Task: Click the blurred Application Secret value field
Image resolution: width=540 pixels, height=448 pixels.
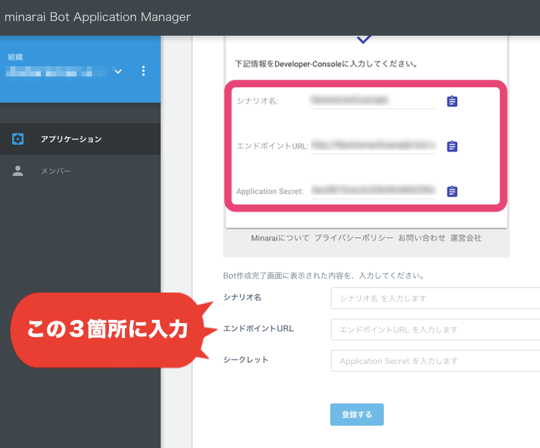Action: [x=373, y=191]
